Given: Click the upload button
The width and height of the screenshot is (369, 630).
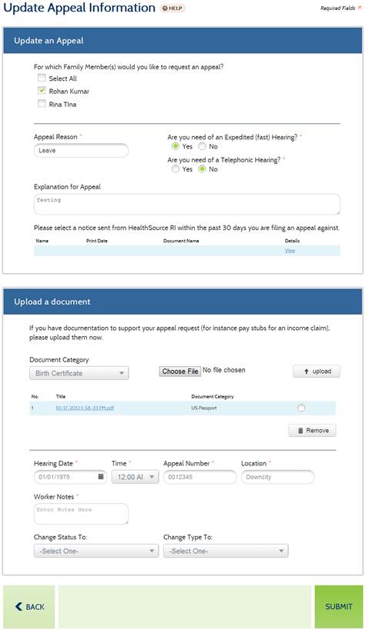Looking at the screenshot, I should pos(317,372).
